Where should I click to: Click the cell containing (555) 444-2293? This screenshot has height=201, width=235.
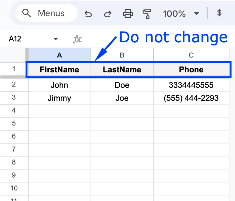tap(191, 98)
